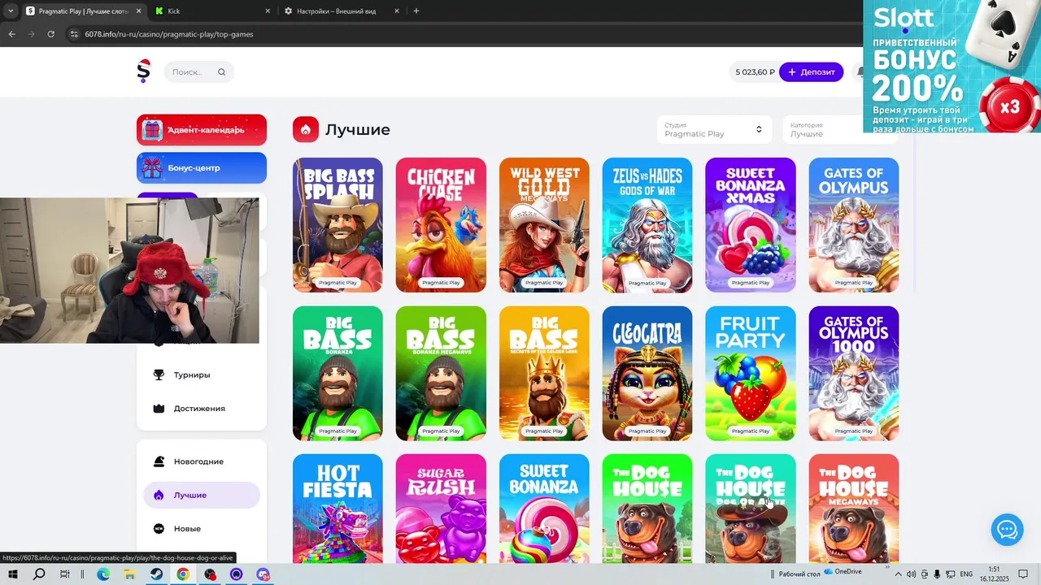Viewport: 1041px width, 585px height.
Task: Click the volume icon in system tray
Action: click(911, 574)
